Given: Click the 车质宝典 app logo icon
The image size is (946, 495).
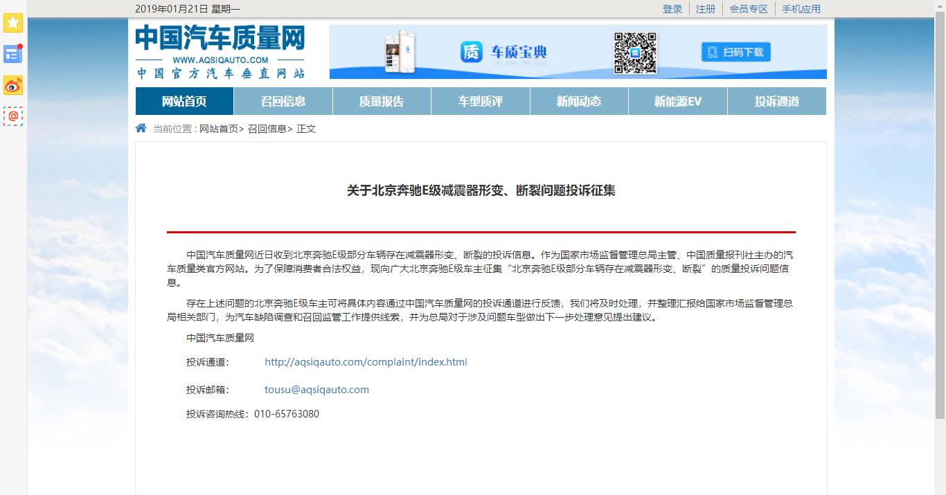Looking at the screenshot, I should pyautogui.click(x=472, y=52).
